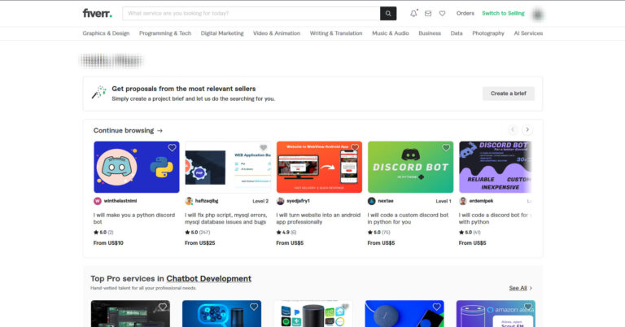Screen dimensions: 625x327
Task: Click seller name haftzaqibg
Action: coord(207,201)
